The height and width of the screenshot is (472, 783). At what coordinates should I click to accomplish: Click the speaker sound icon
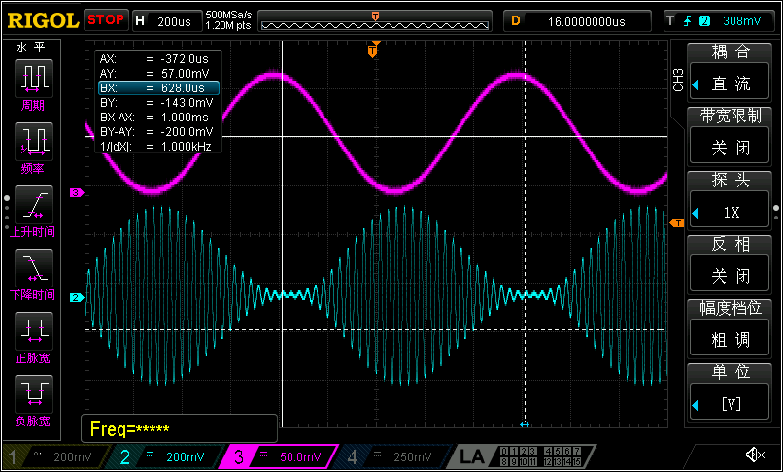(x=754, y=455)
